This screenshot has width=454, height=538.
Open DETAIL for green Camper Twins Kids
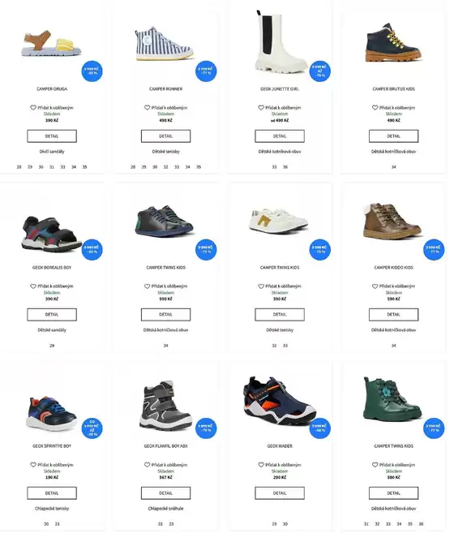click(x=394, y=493)
